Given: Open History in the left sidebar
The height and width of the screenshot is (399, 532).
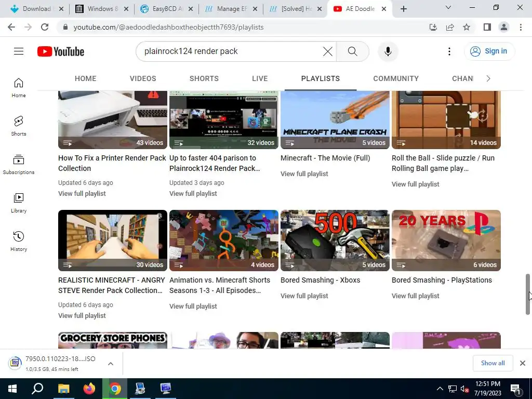Looking at the screenshot, I should (19, 241).
